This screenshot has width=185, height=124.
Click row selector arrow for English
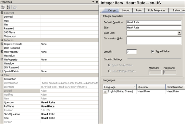pyautogui.click(x=105, y=92)
